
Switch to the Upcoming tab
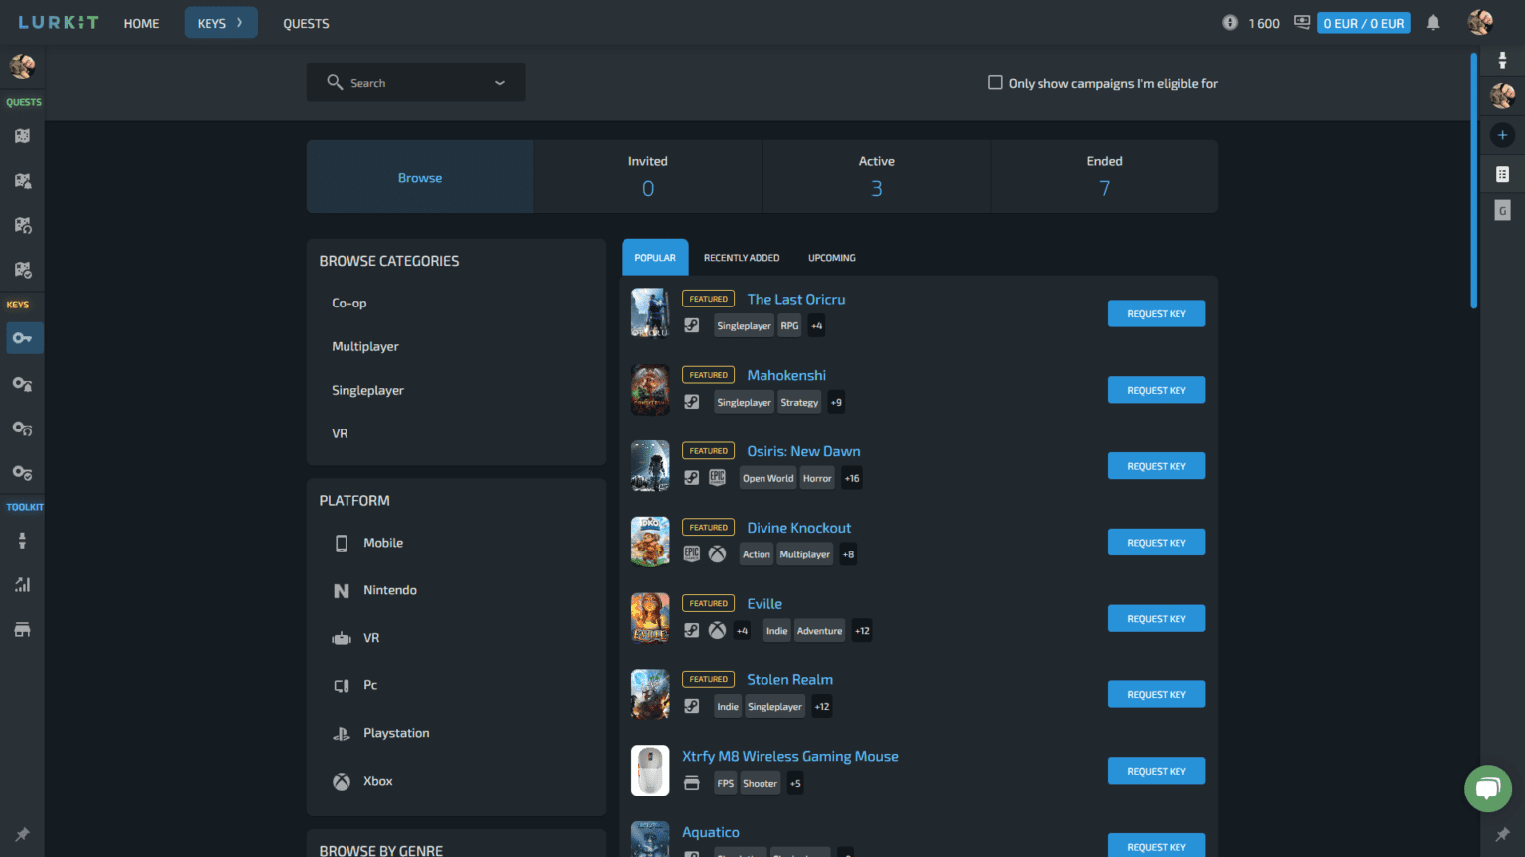tap(832, 258)
